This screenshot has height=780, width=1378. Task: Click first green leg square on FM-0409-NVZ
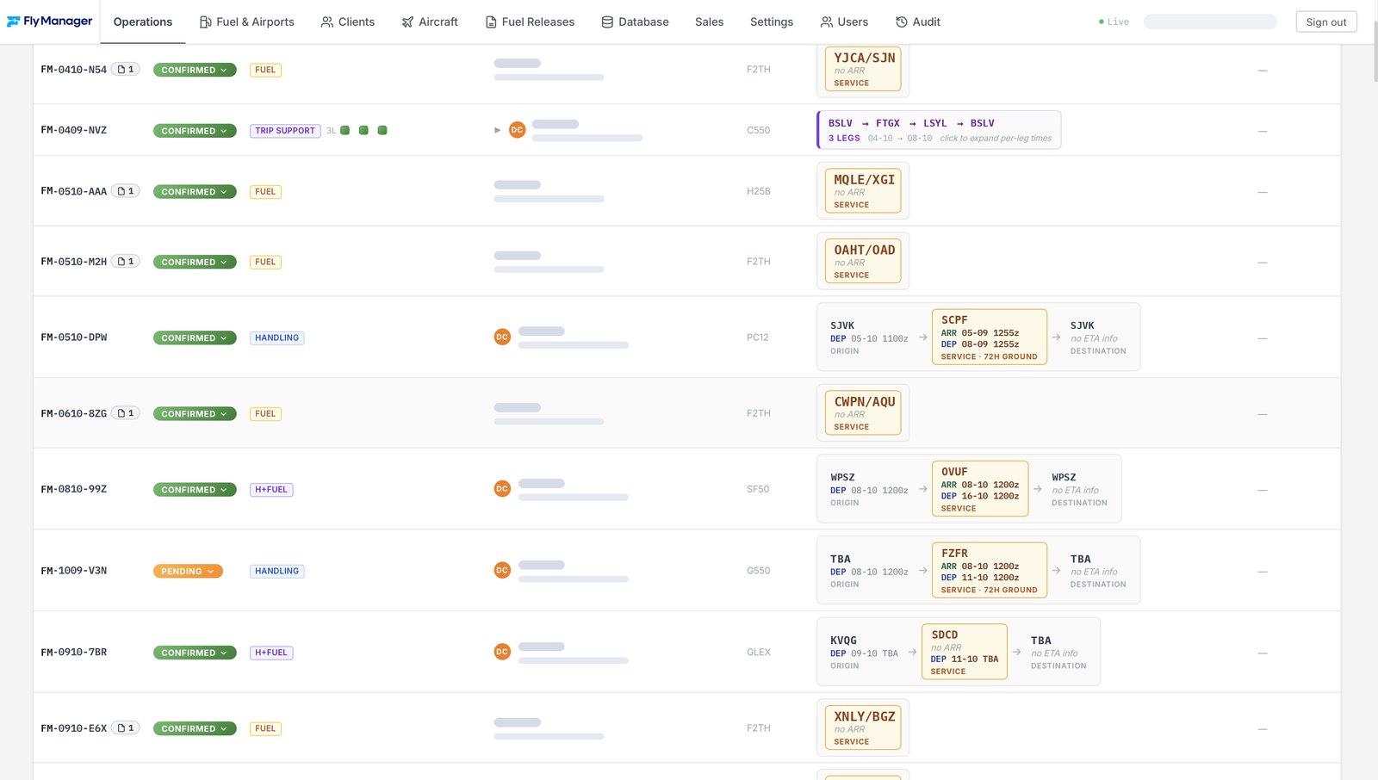click(x=344, y=130)
